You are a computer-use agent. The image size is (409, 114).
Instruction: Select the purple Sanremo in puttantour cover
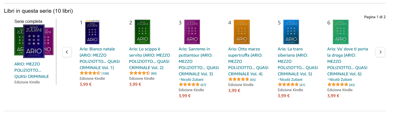pyautogui.click(x=192, y=32)
